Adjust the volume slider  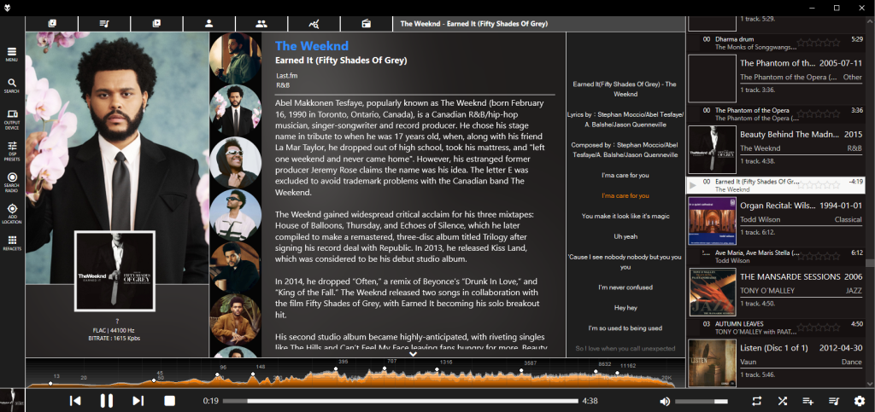point(701,401)
